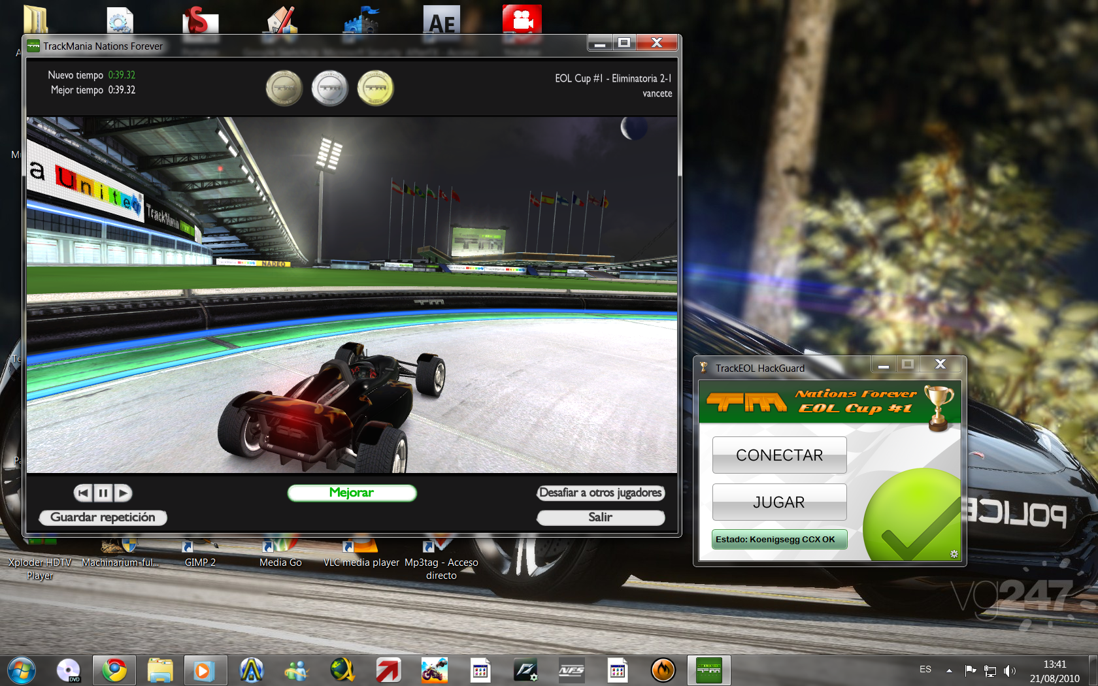Screen dimensions: 1098x686
Task: Click the green checkmark status icon
Action: pos(912,515)
